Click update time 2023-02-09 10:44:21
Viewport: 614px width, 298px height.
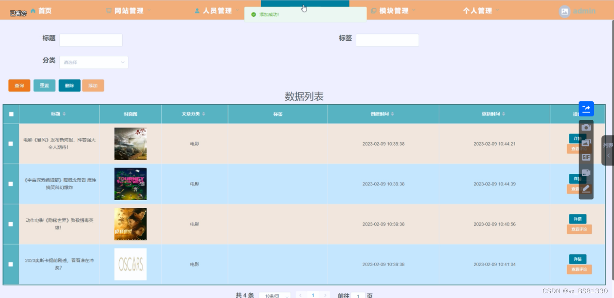tap(494, 144)
